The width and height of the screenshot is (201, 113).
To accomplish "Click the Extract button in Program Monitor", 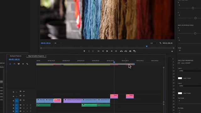I will (x=126, y=51).
